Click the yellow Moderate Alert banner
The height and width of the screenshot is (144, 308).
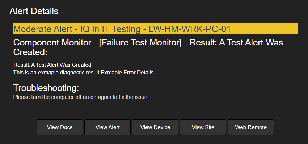155,29
